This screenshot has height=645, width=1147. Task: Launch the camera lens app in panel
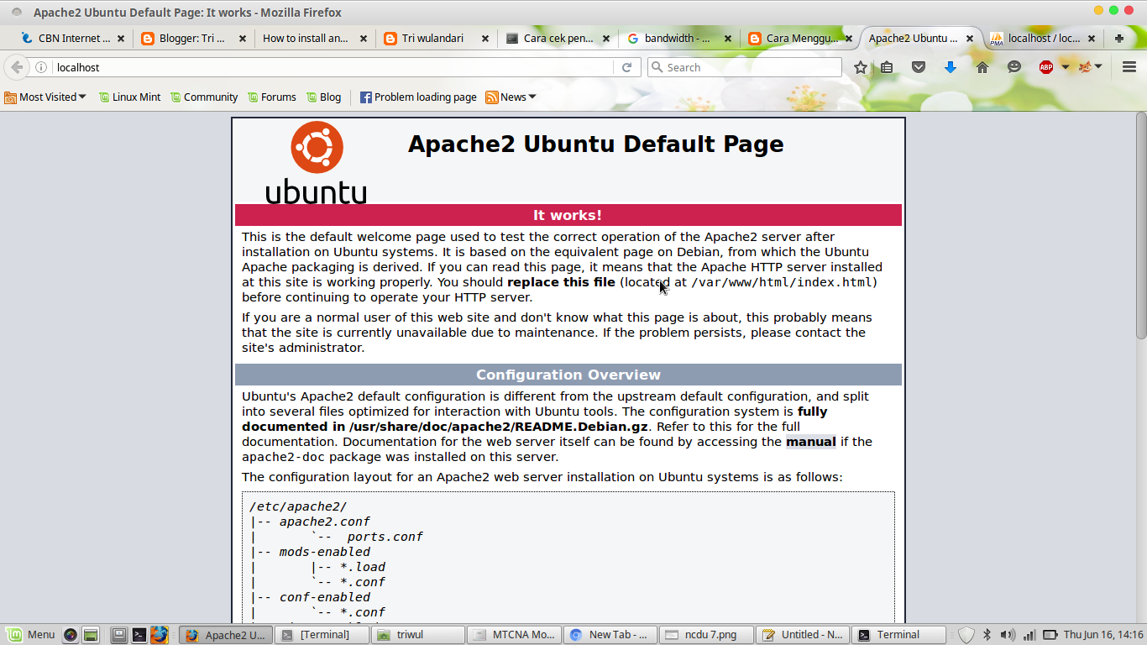[71, 635]
